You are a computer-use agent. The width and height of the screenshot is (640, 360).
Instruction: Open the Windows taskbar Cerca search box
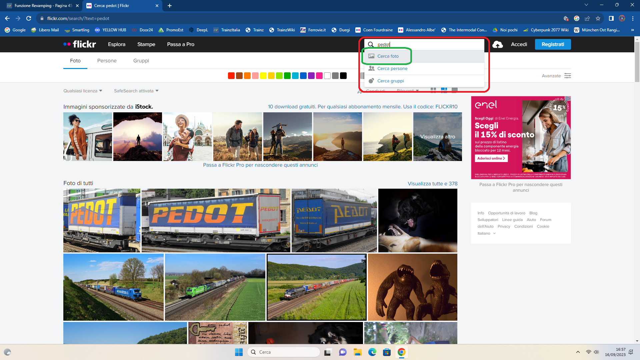(x=284, y=352)
